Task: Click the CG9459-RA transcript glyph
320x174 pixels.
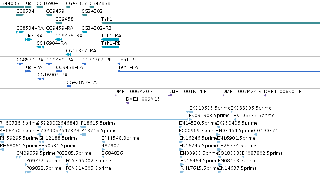Action: (49, 32)
